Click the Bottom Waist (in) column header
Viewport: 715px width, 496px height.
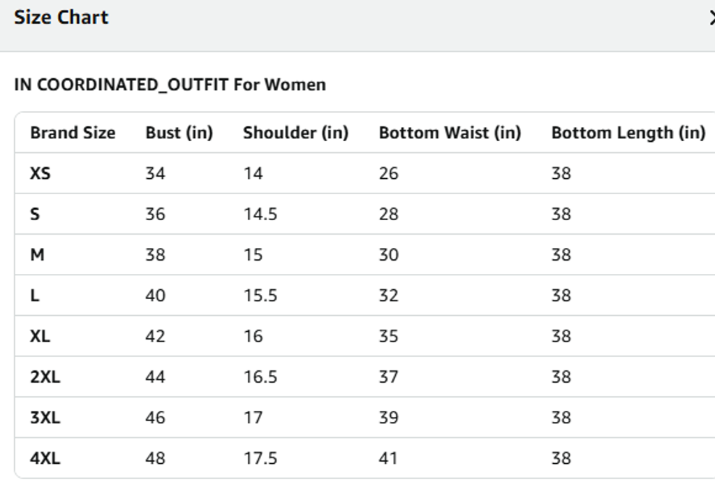click(450, 133)
